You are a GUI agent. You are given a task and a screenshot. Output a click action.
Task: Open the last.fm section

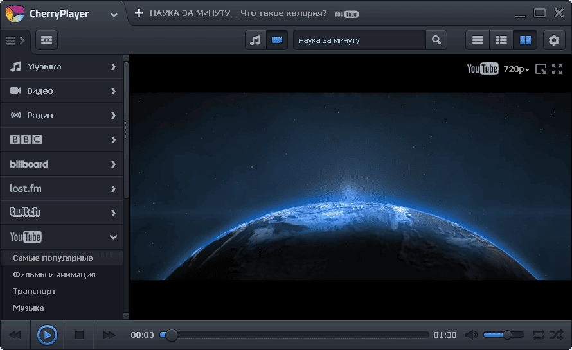(x=62, y=189)
